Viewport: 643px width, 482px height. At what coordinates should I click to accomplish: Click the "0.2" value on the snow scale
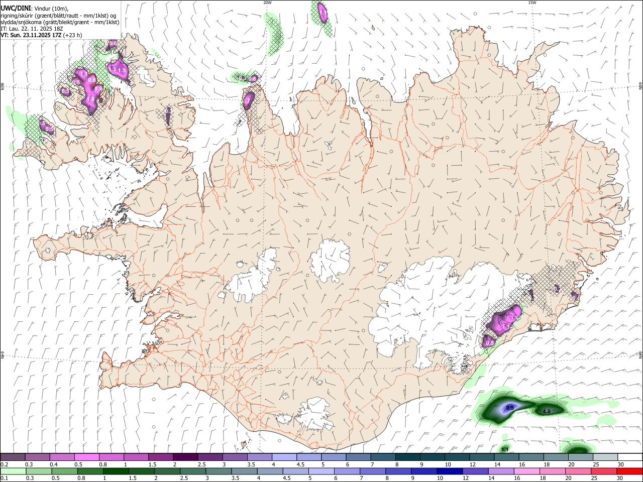pyautogui.click(x=5, y=464)
